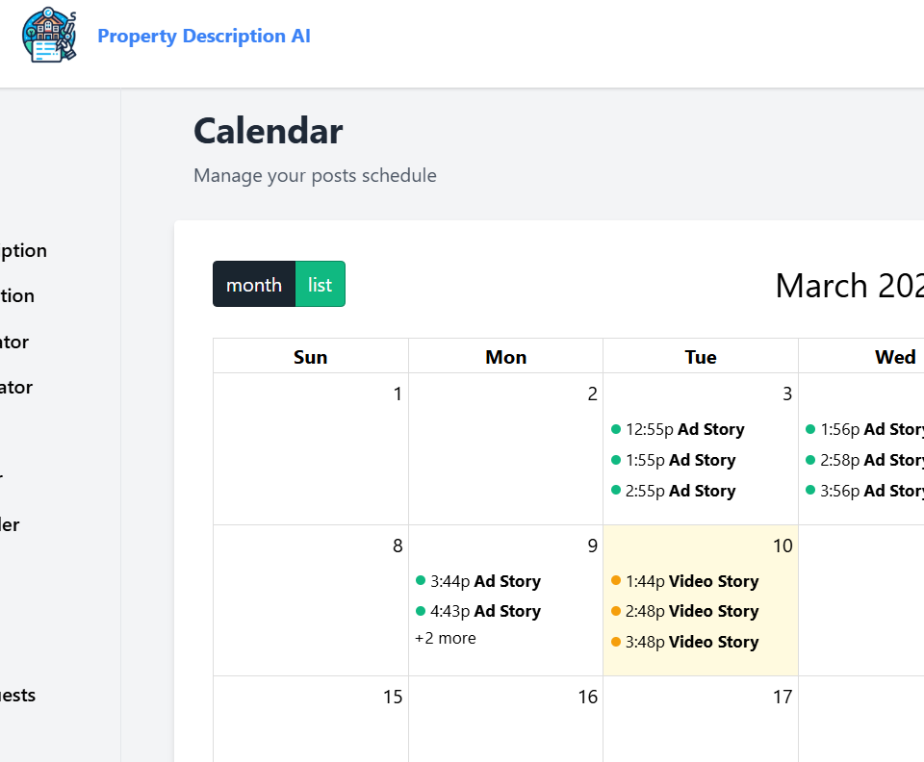Image resolution: width=924 pixels, height=762 pixels.
Task: Expand the '+2 more' events on Monday 9
Action: click(446, 638)
